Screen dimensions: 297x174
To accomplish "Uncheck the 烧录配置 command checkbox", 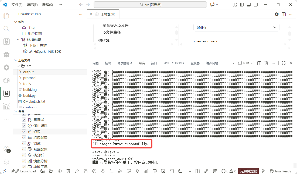I will [x=24, y=137].
